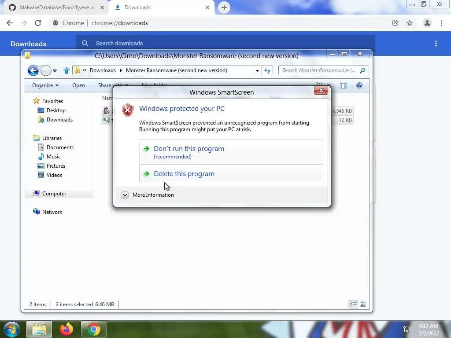This screenshot has height=338, width=451.
Task: Click the Chrome share page icon
Action: (395, 23)
